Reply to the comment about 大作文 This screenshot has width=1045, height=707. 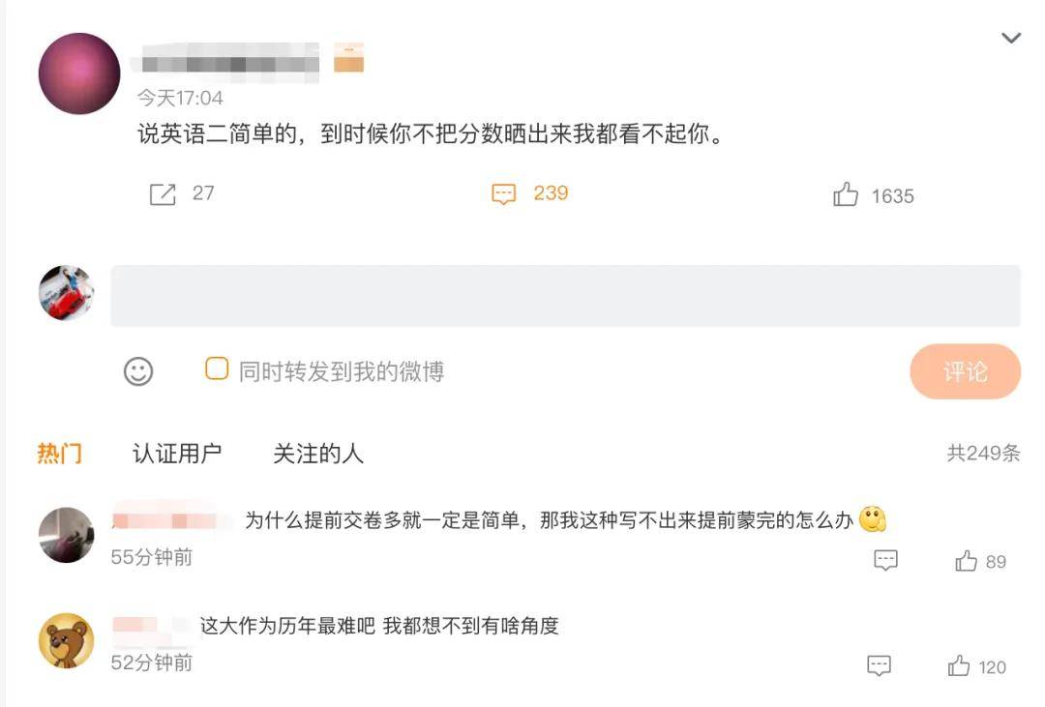879,665
